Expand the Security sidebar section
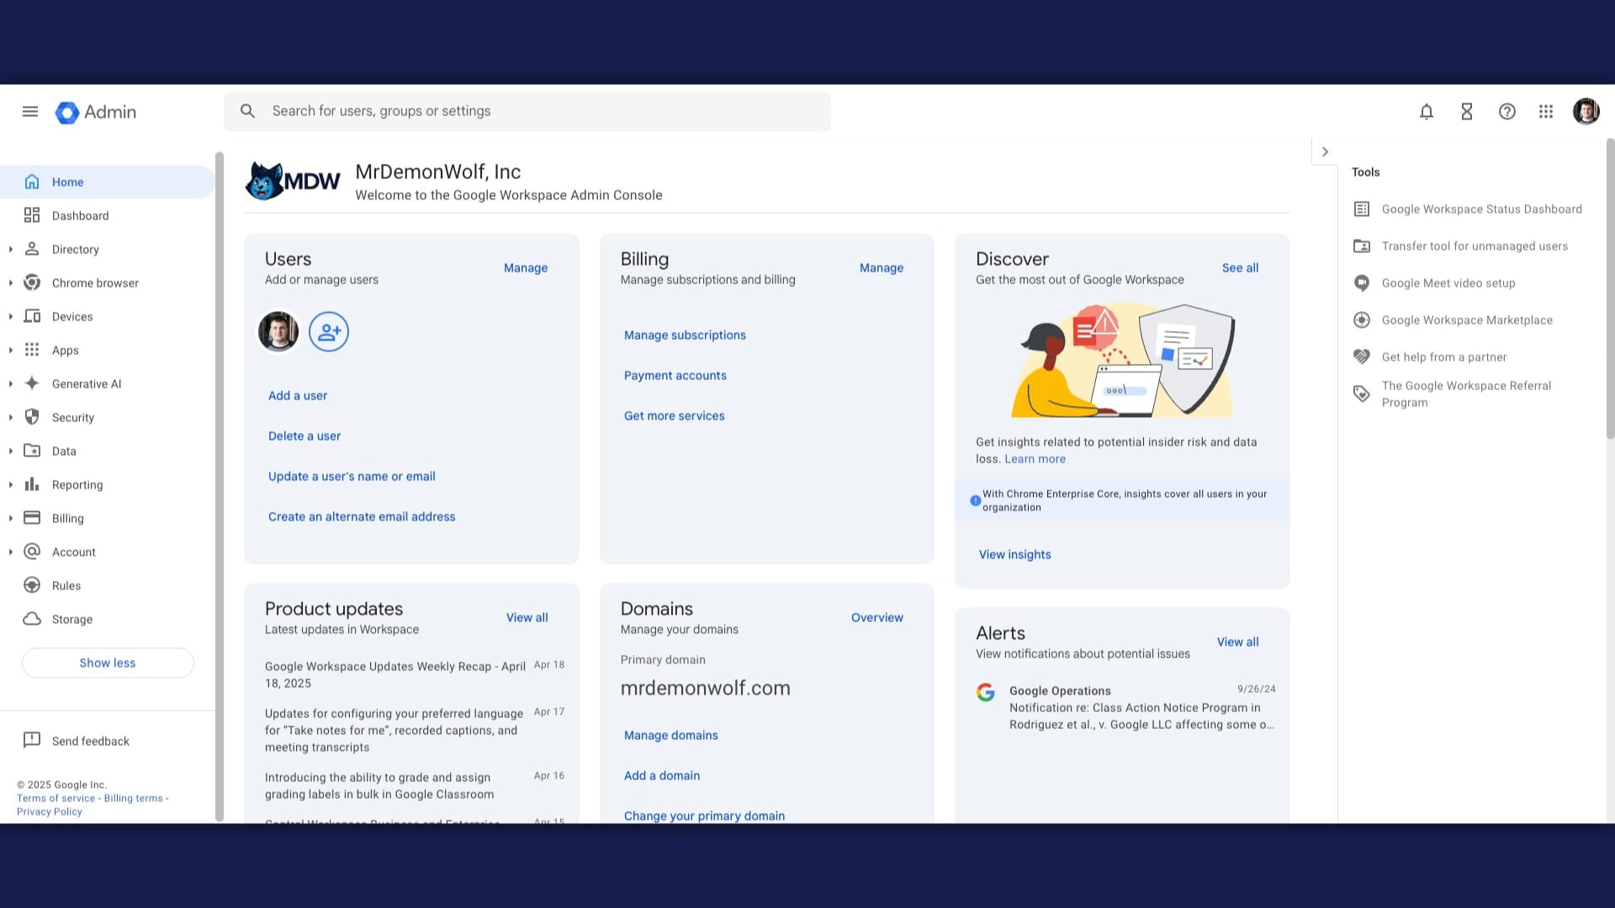The image size is (1615, 908). 11,418
